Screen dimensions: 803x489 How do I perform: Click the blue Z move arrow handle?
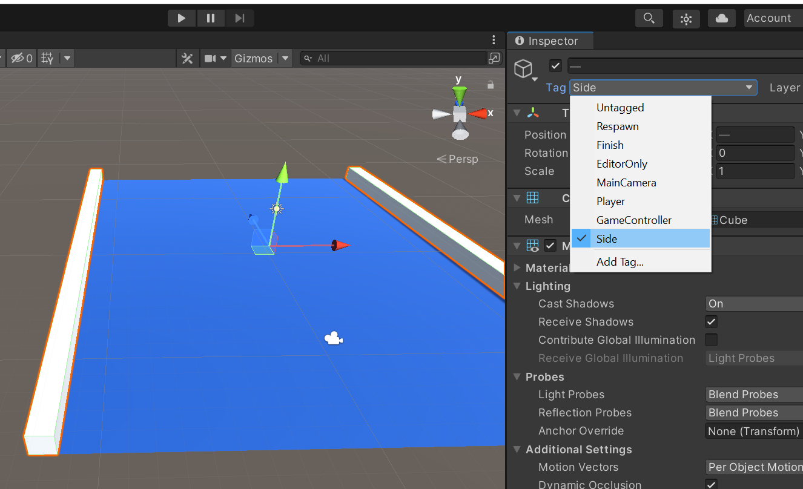[x=253, y=220]
